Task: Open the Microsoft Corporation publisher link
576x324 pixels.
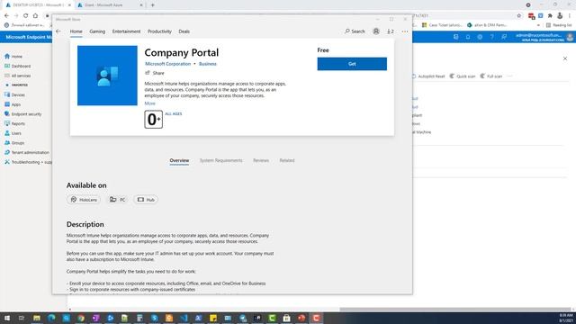Action: point(168,64)
